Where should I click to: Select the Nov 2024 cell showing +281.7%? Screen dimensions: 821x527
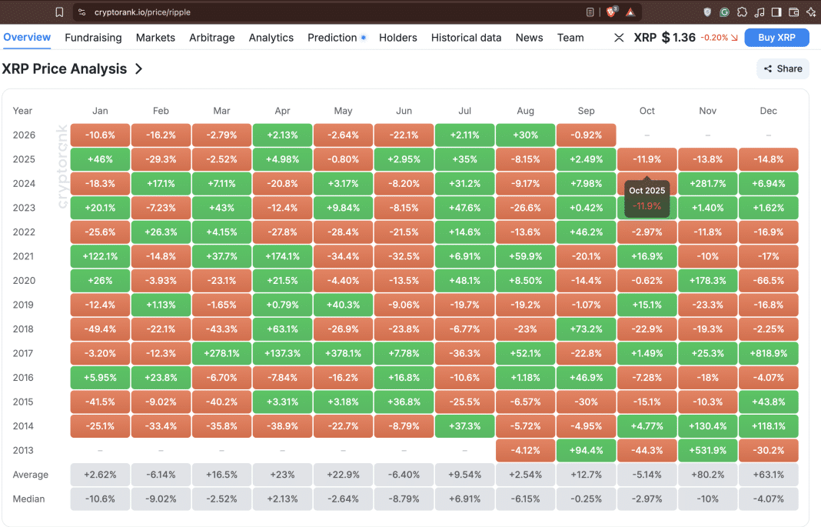click(x=707, y=183)
